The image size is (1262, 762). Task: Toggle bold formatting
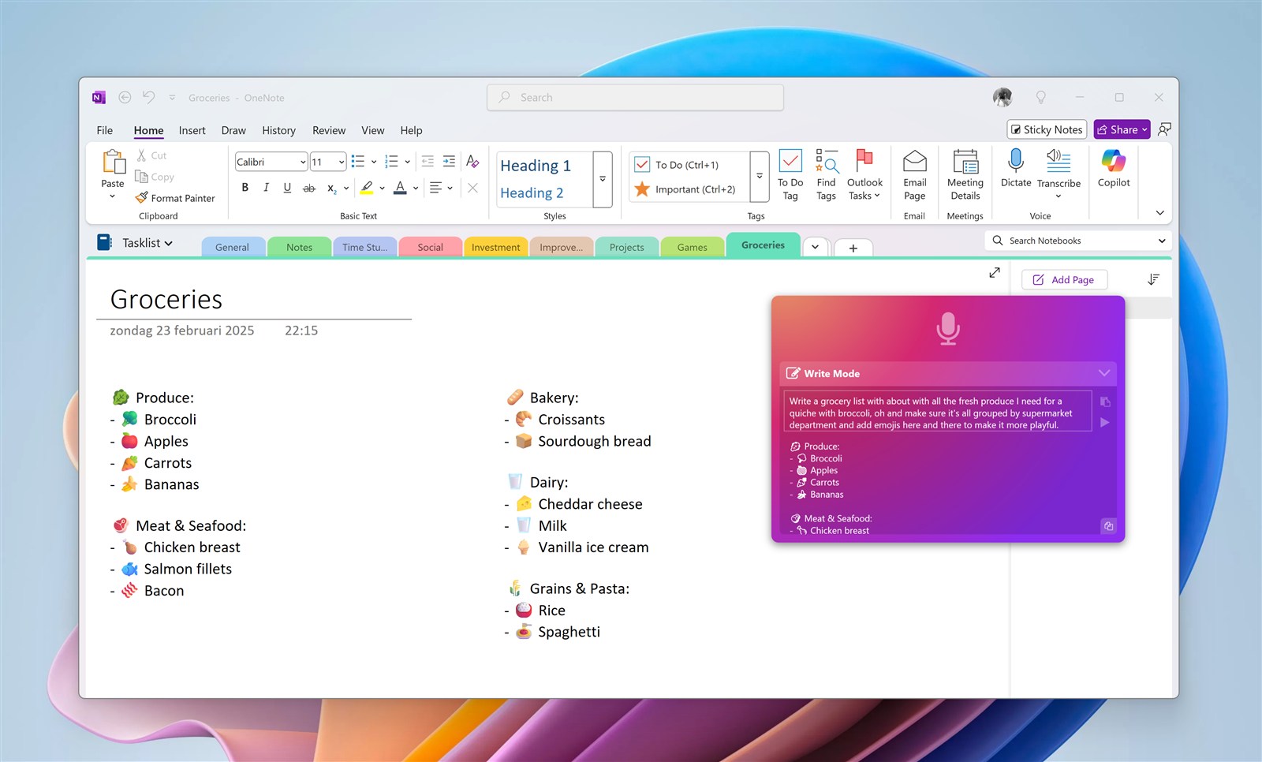coord(245,188)
